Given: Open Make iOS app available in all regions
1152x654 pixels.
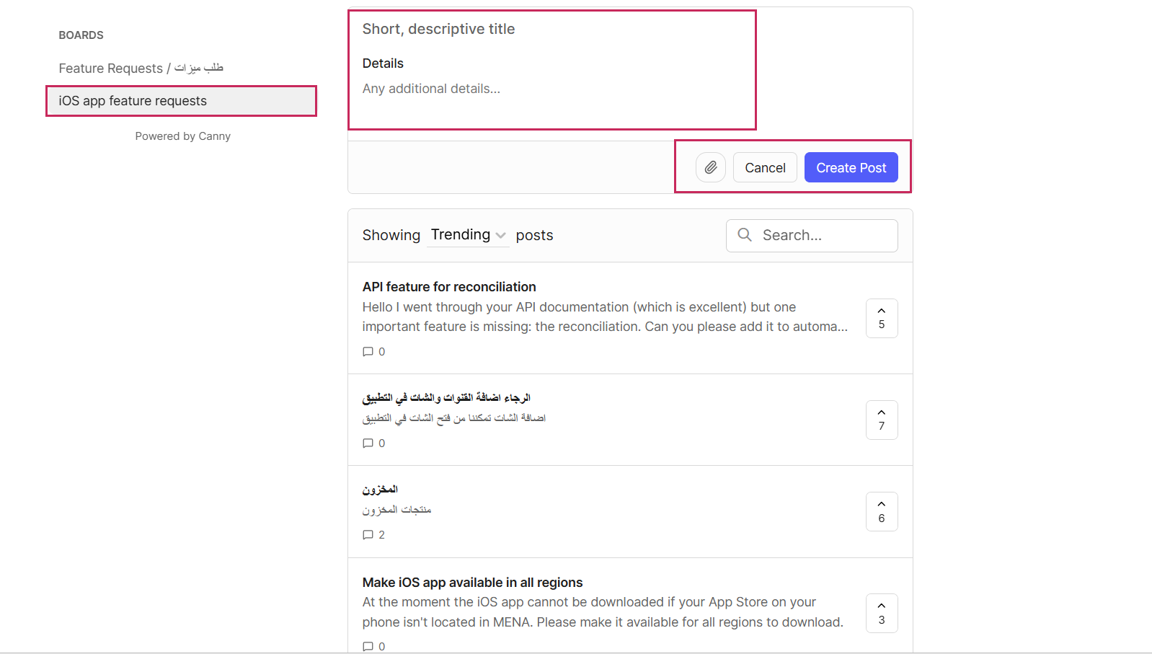Looking at the screenshot, I should tap(472, 583).
